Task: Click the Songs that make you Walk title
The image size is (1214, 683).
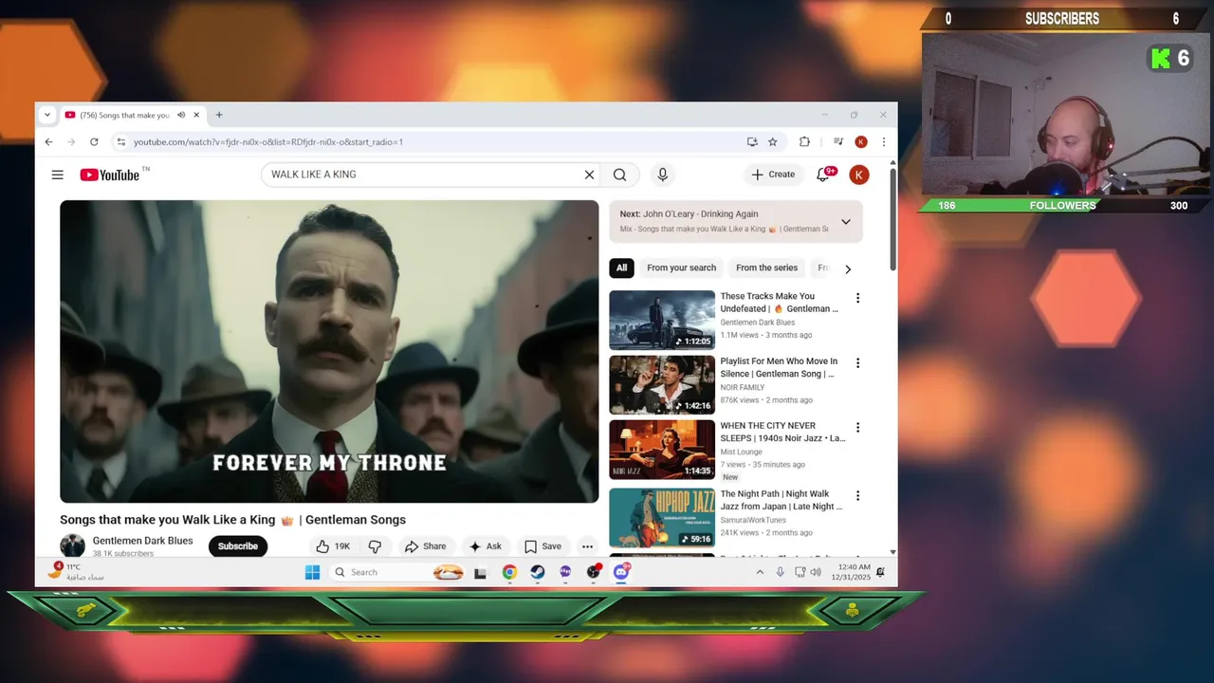Action: tap(232, 520)
